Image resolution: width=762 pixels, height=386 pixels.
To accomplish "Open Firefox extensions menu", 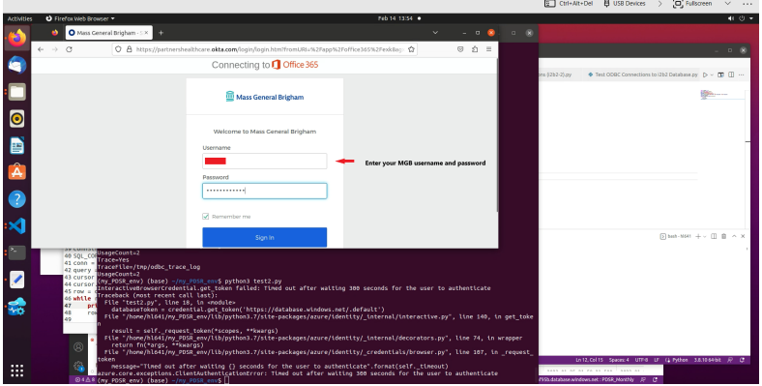I will click(475, 49).
